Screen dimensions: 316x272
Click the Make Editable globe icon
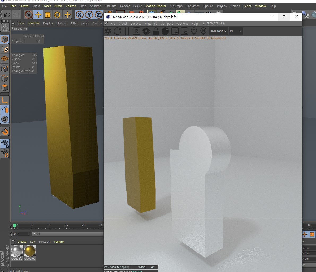coord(5,27)
